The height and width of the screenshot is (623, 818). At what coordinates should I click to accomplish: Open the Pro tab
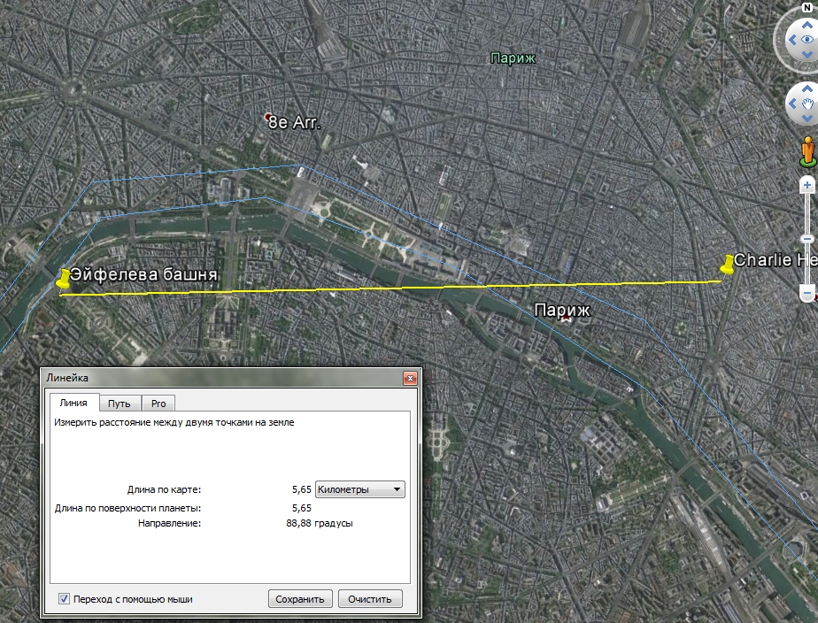tap(158, 404)
